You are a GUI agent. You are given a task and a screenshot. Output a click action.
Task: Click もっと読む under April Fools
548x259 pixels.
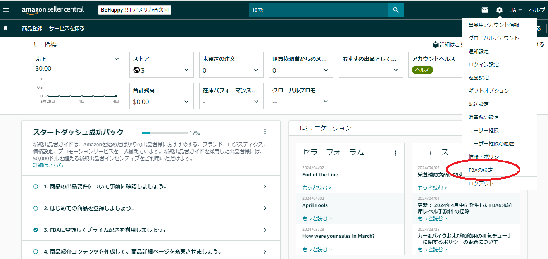coord(317,218)
